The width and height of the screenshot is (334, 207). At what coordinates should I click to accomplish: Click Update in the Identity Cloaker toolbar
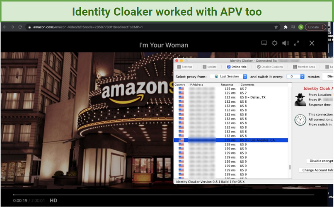210,67
